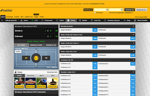
Task: Collapse the Scommessa Sui Set section
Action: (x=134, y=60)
